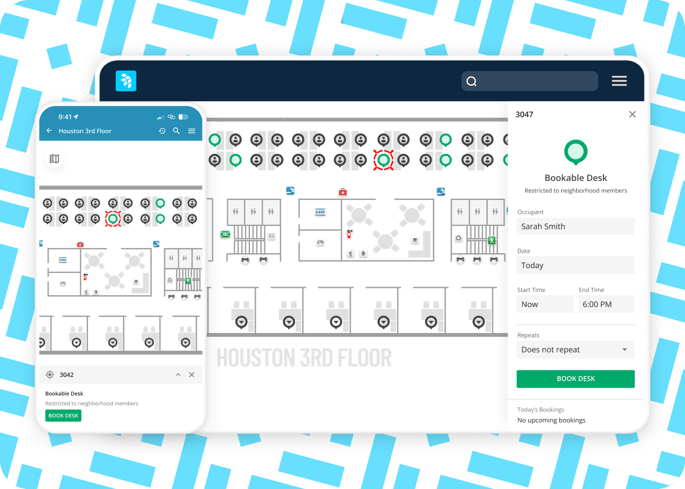Expand the 3042 desk panel with the up chevron
Screen dimensions: 685x489
(x=178, y=375)
